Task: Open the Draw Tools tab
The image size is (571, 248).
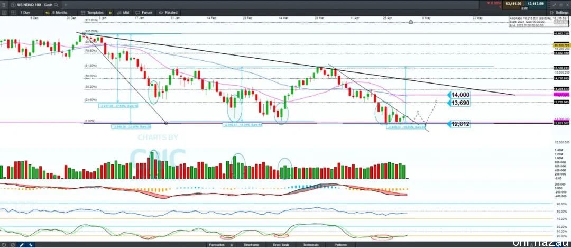Action: tap(281, 245)
